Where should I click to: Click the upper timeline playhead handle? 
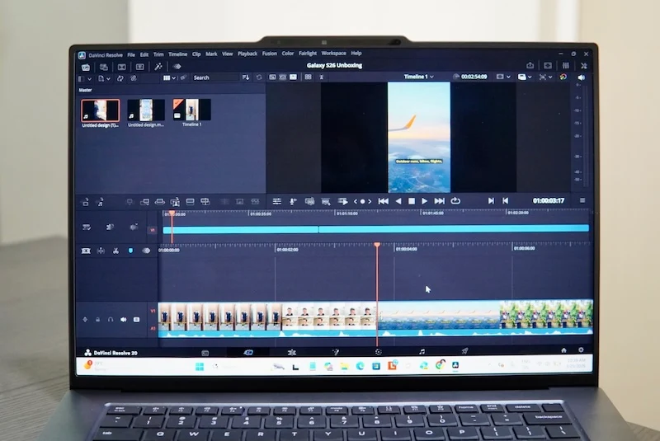click(172, 213)
